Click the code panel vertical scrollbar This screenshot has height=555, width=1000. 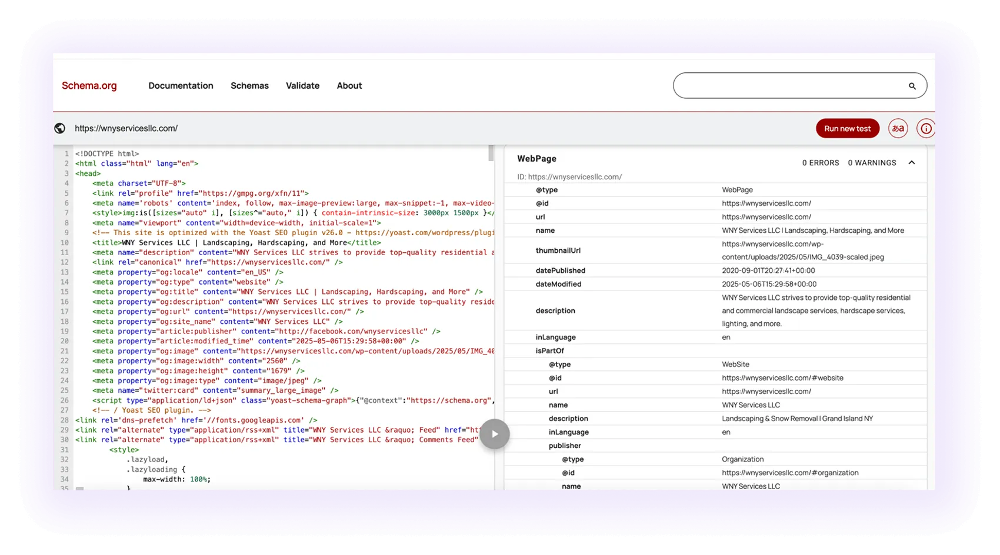pyautogui.click(x=491, y=153)
